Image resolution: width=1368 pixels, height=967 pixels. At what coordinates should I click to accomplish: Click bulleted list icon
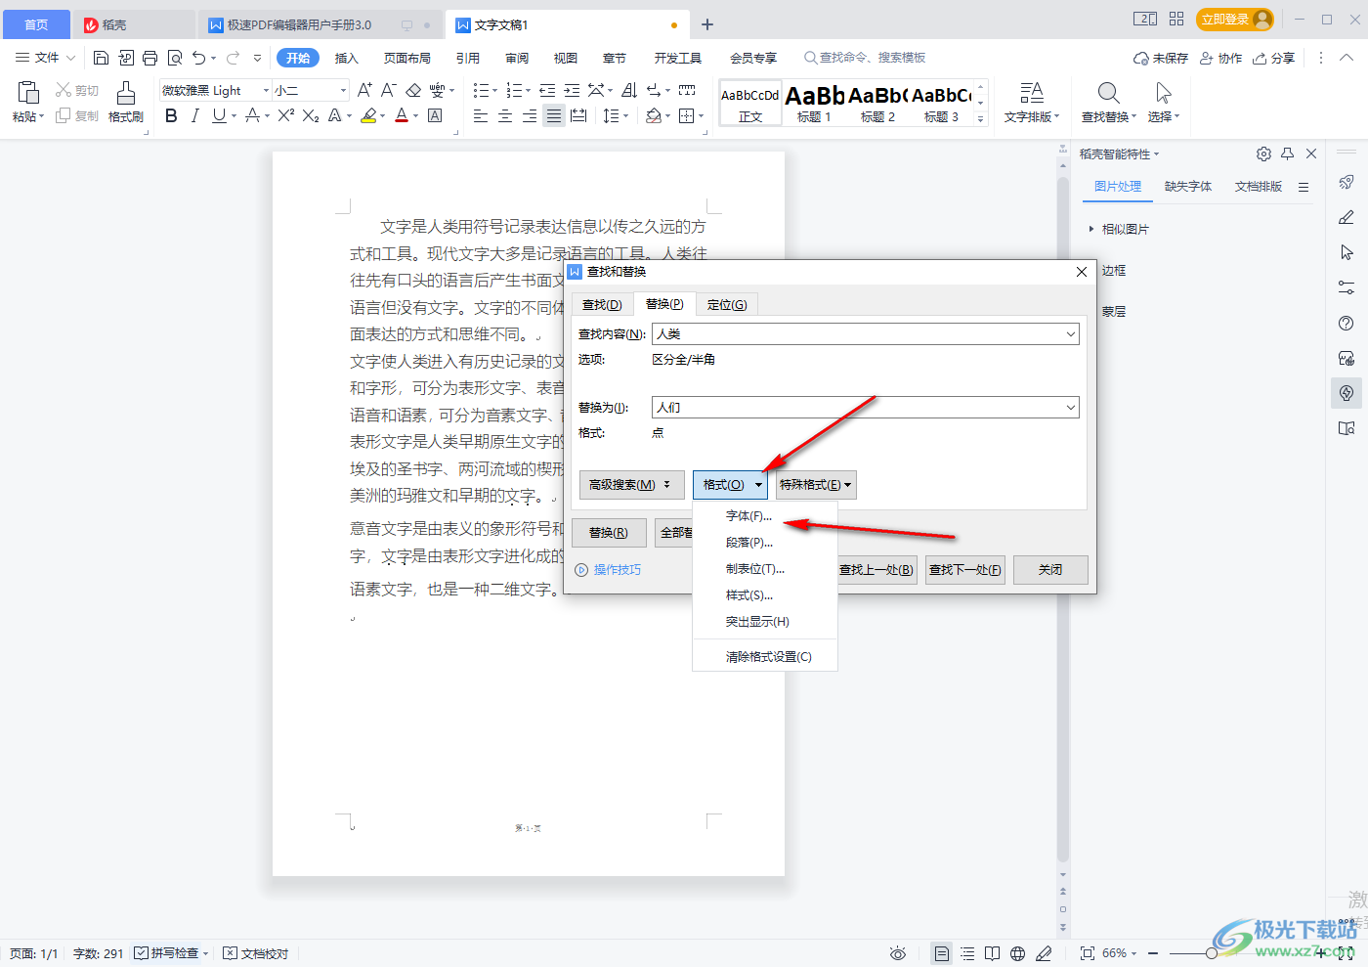tap(481, 90)
